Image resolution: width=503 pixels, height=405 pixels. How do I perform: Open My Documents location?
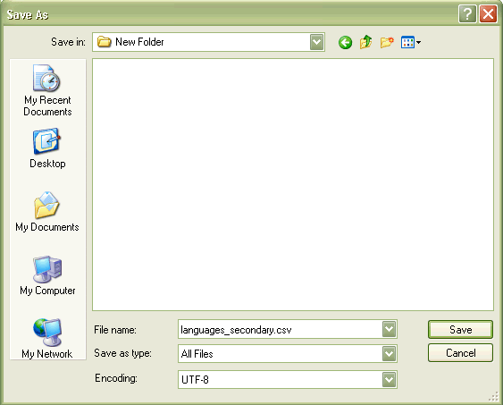click(47, 212)
